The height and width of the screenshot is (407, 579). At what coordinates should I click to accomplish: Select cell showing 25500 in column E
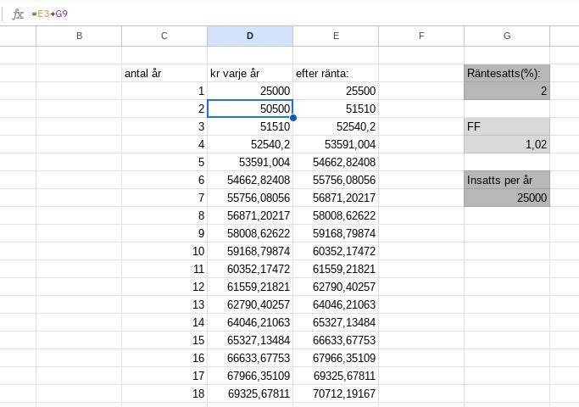click(336, 91)
